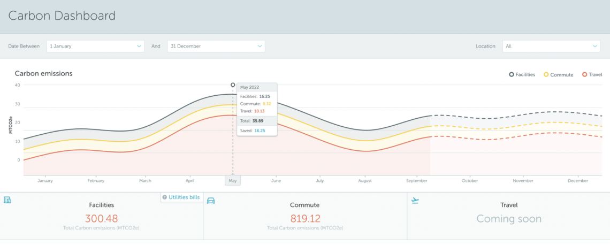Click April on the month axis
The width and height of the screenshot is (610, 245).
(x=190, y=181)
